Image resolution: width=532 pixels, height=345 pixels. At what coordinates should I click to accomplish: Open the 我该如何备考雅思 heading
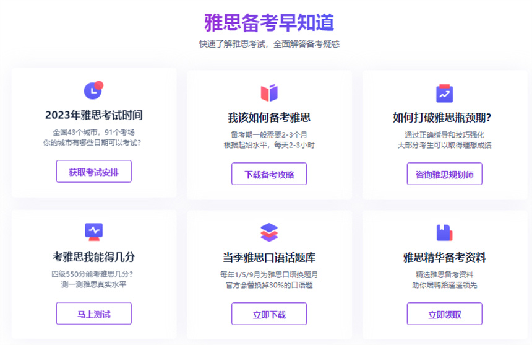pyautogui.click(x=269, y=118)
